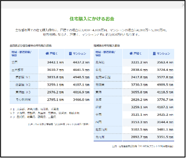Click the value 3776.7 万円
Viewport: 186px width, 158px height.
(165, 100)
